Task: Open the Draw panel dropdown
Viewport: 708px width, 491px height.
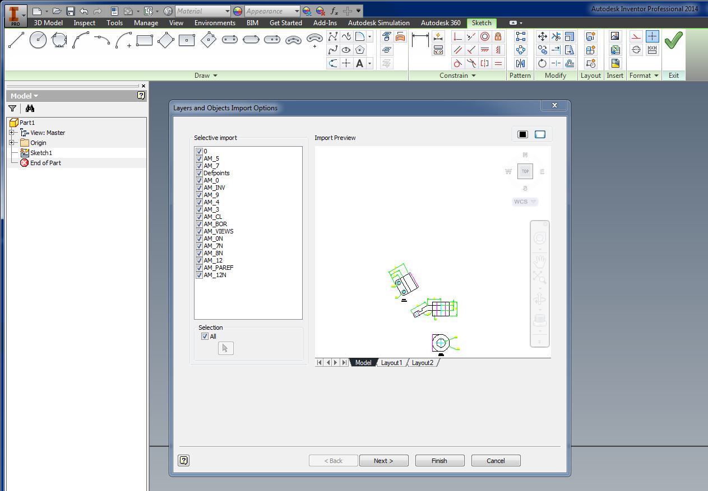Action: click(x=216, y=75)
